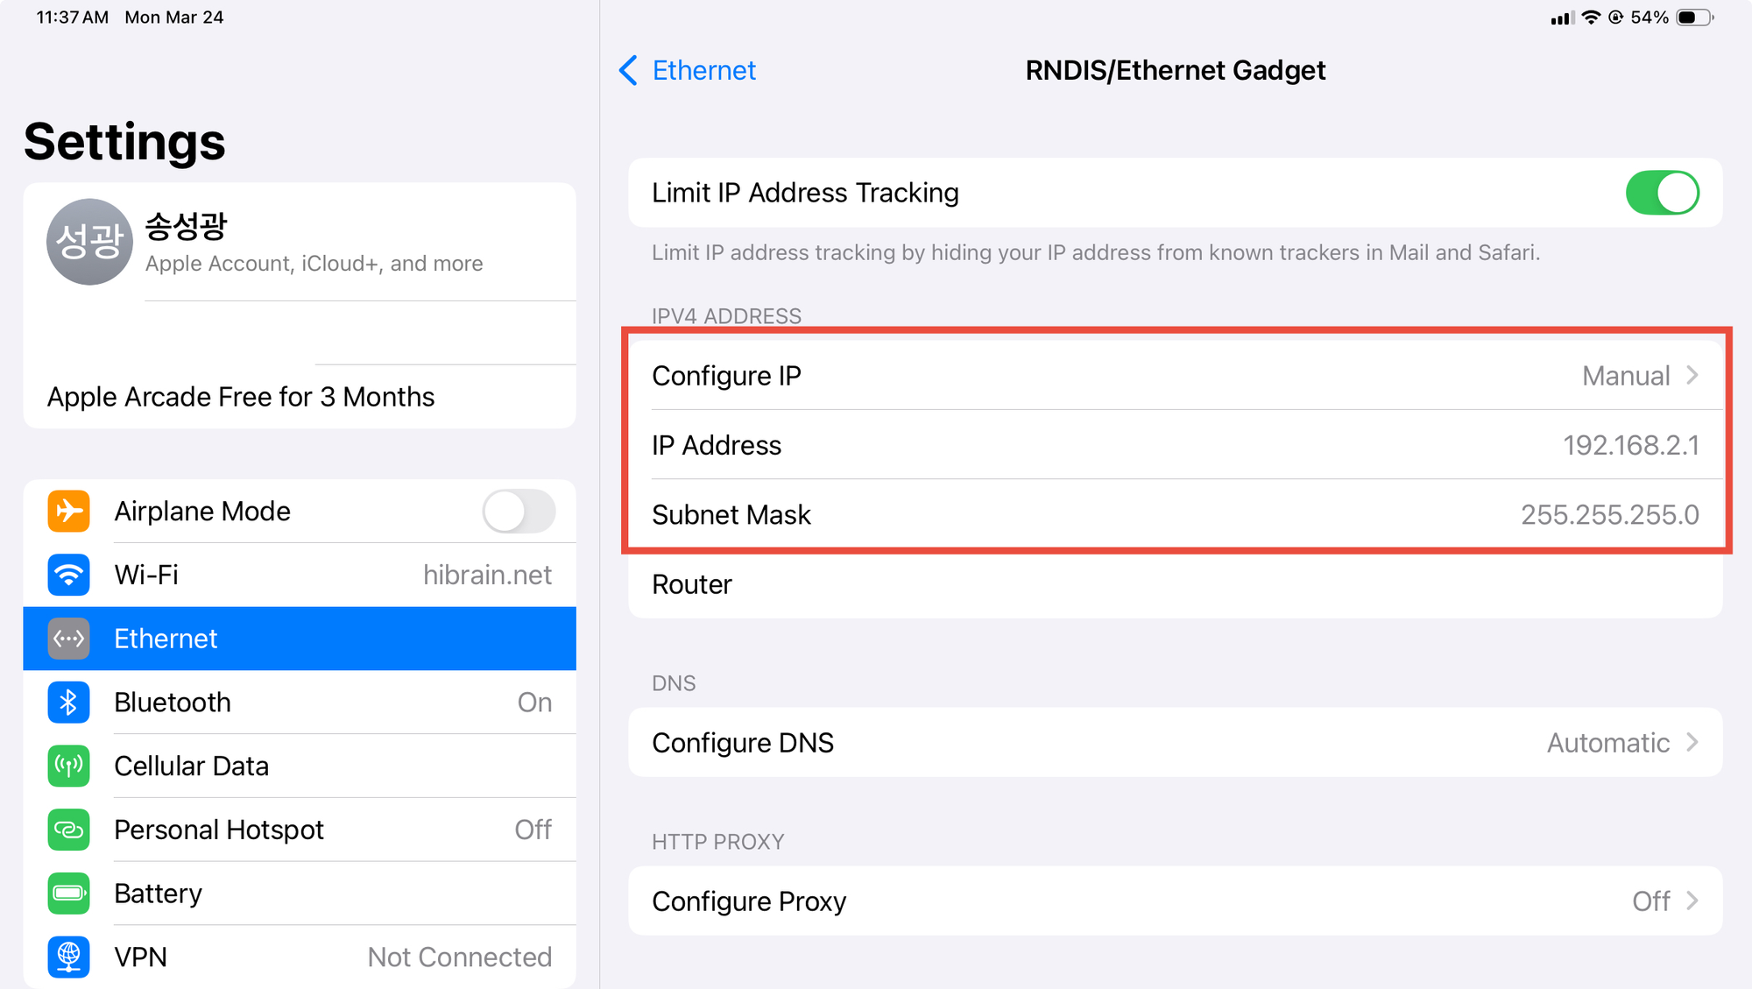This screenshot has width=1752, height=989.
Task: Tap the Router field row
Action: click(1174, 584)
